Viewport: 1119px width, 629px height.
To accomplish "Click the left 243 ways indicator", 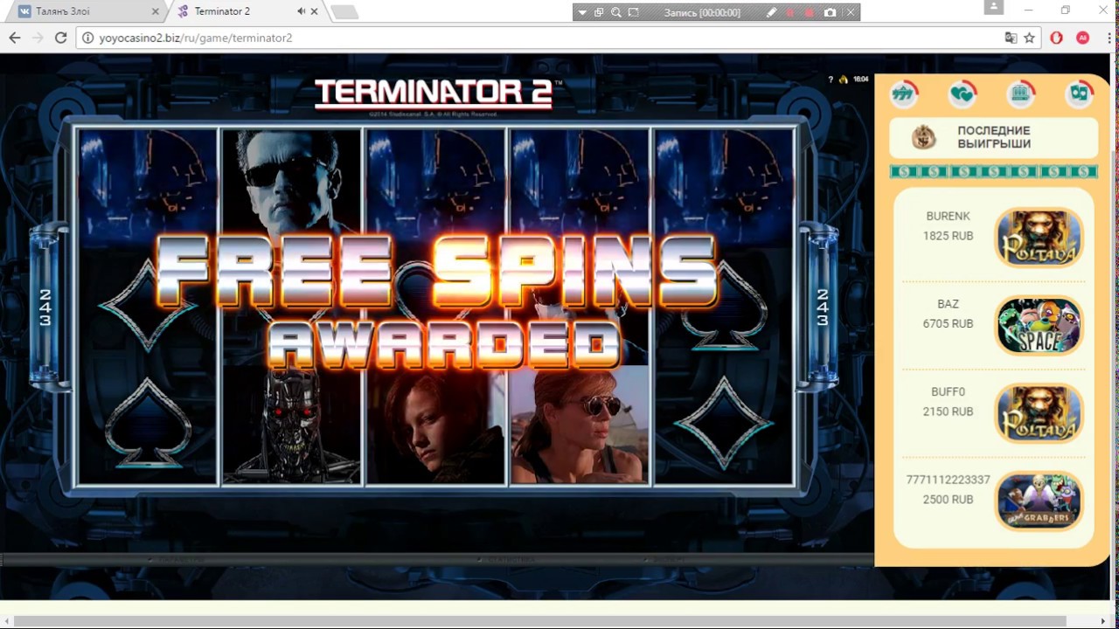I will (45, 308).
